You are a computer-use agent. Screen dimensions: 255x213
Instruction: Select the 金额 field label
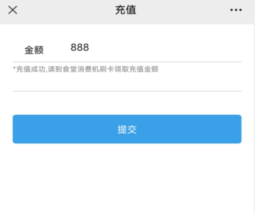point(34,50)
